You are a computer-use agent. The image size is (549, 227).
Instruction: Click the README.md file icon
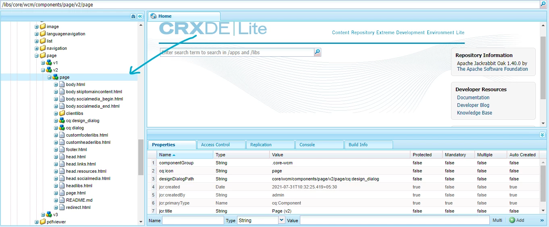62,200
